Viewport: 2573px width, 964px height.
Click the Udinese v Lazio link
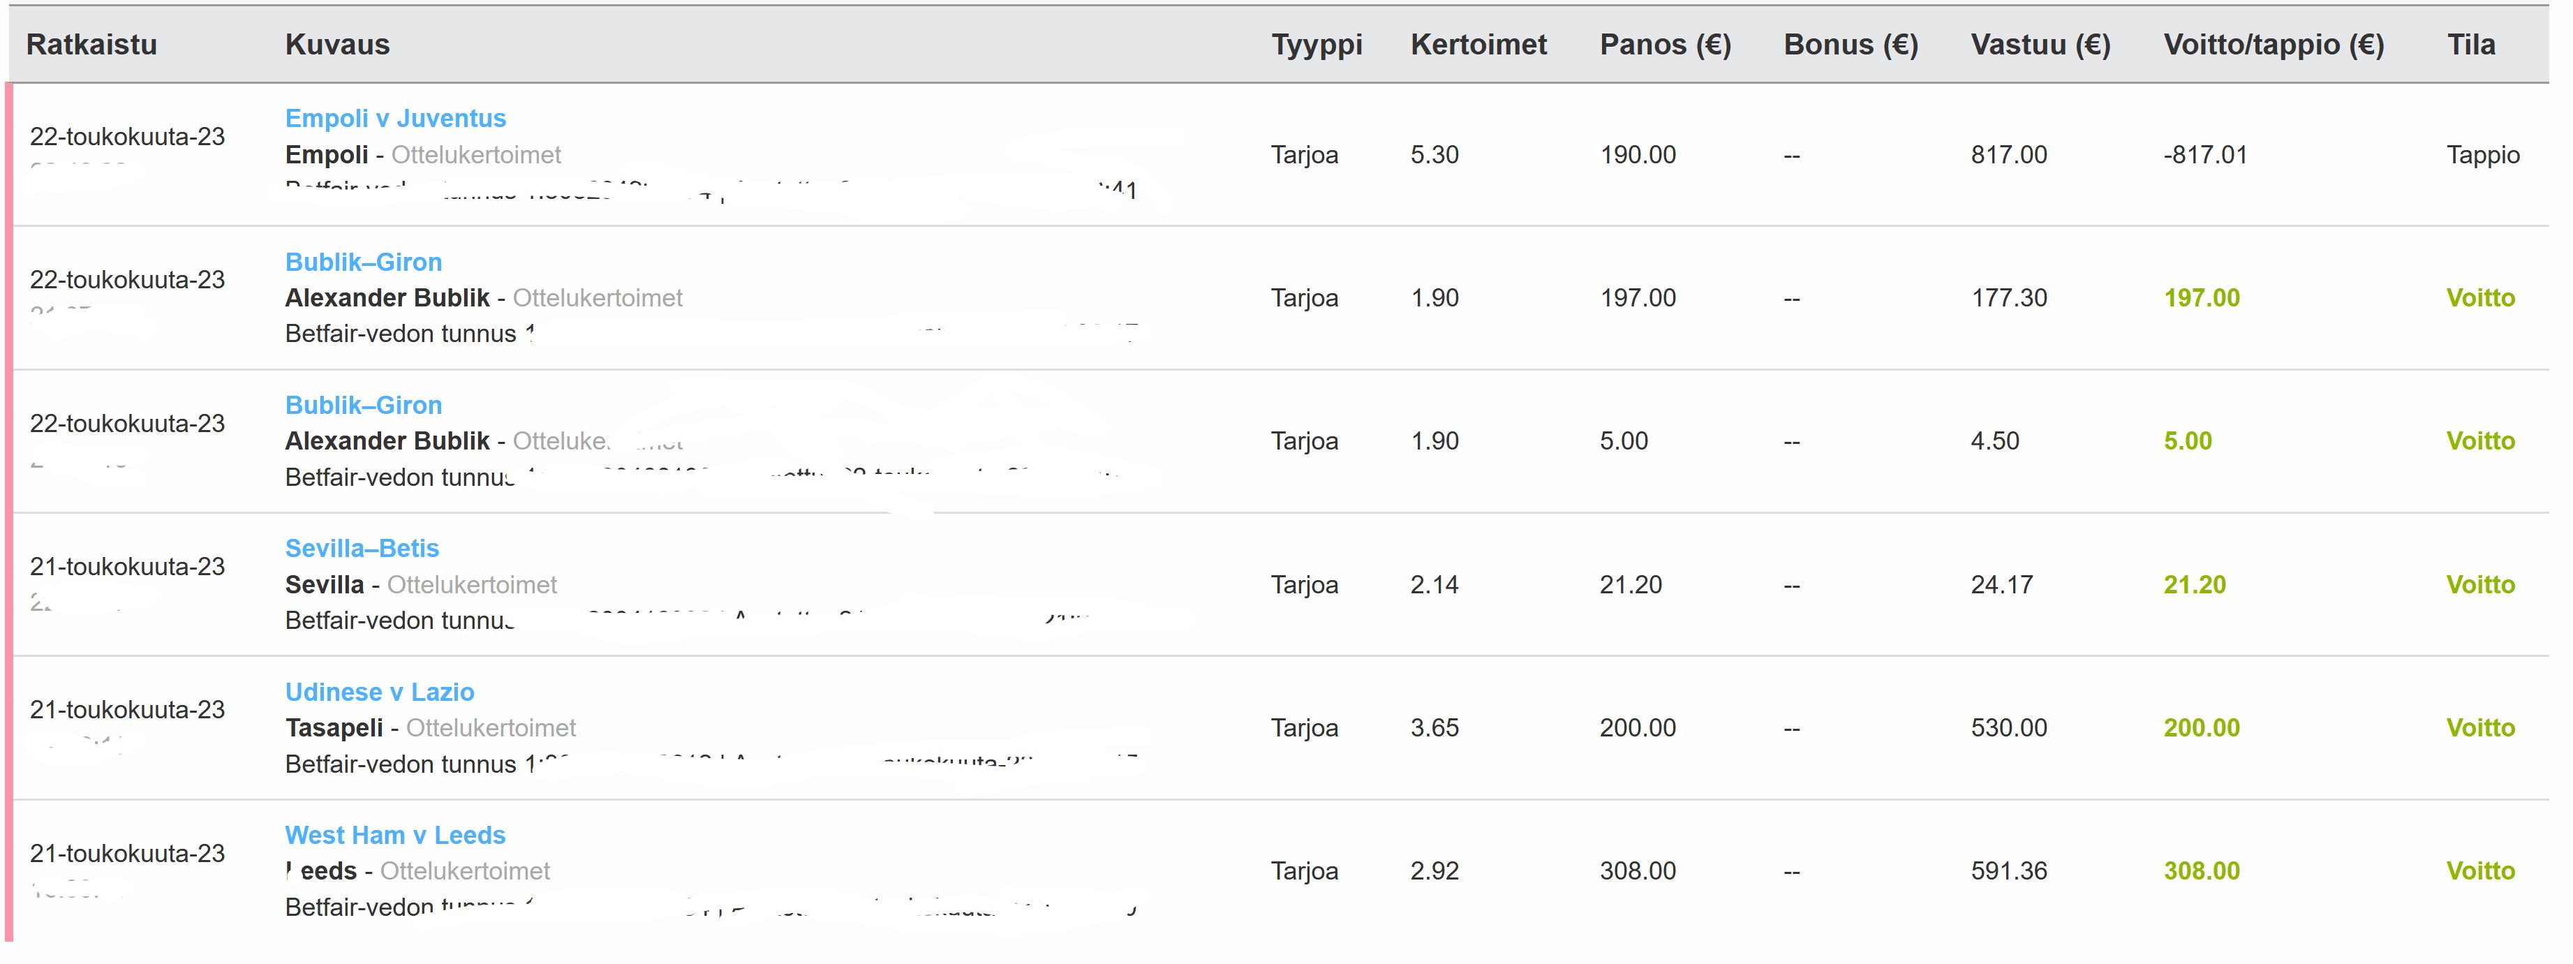tap(380, 692)
